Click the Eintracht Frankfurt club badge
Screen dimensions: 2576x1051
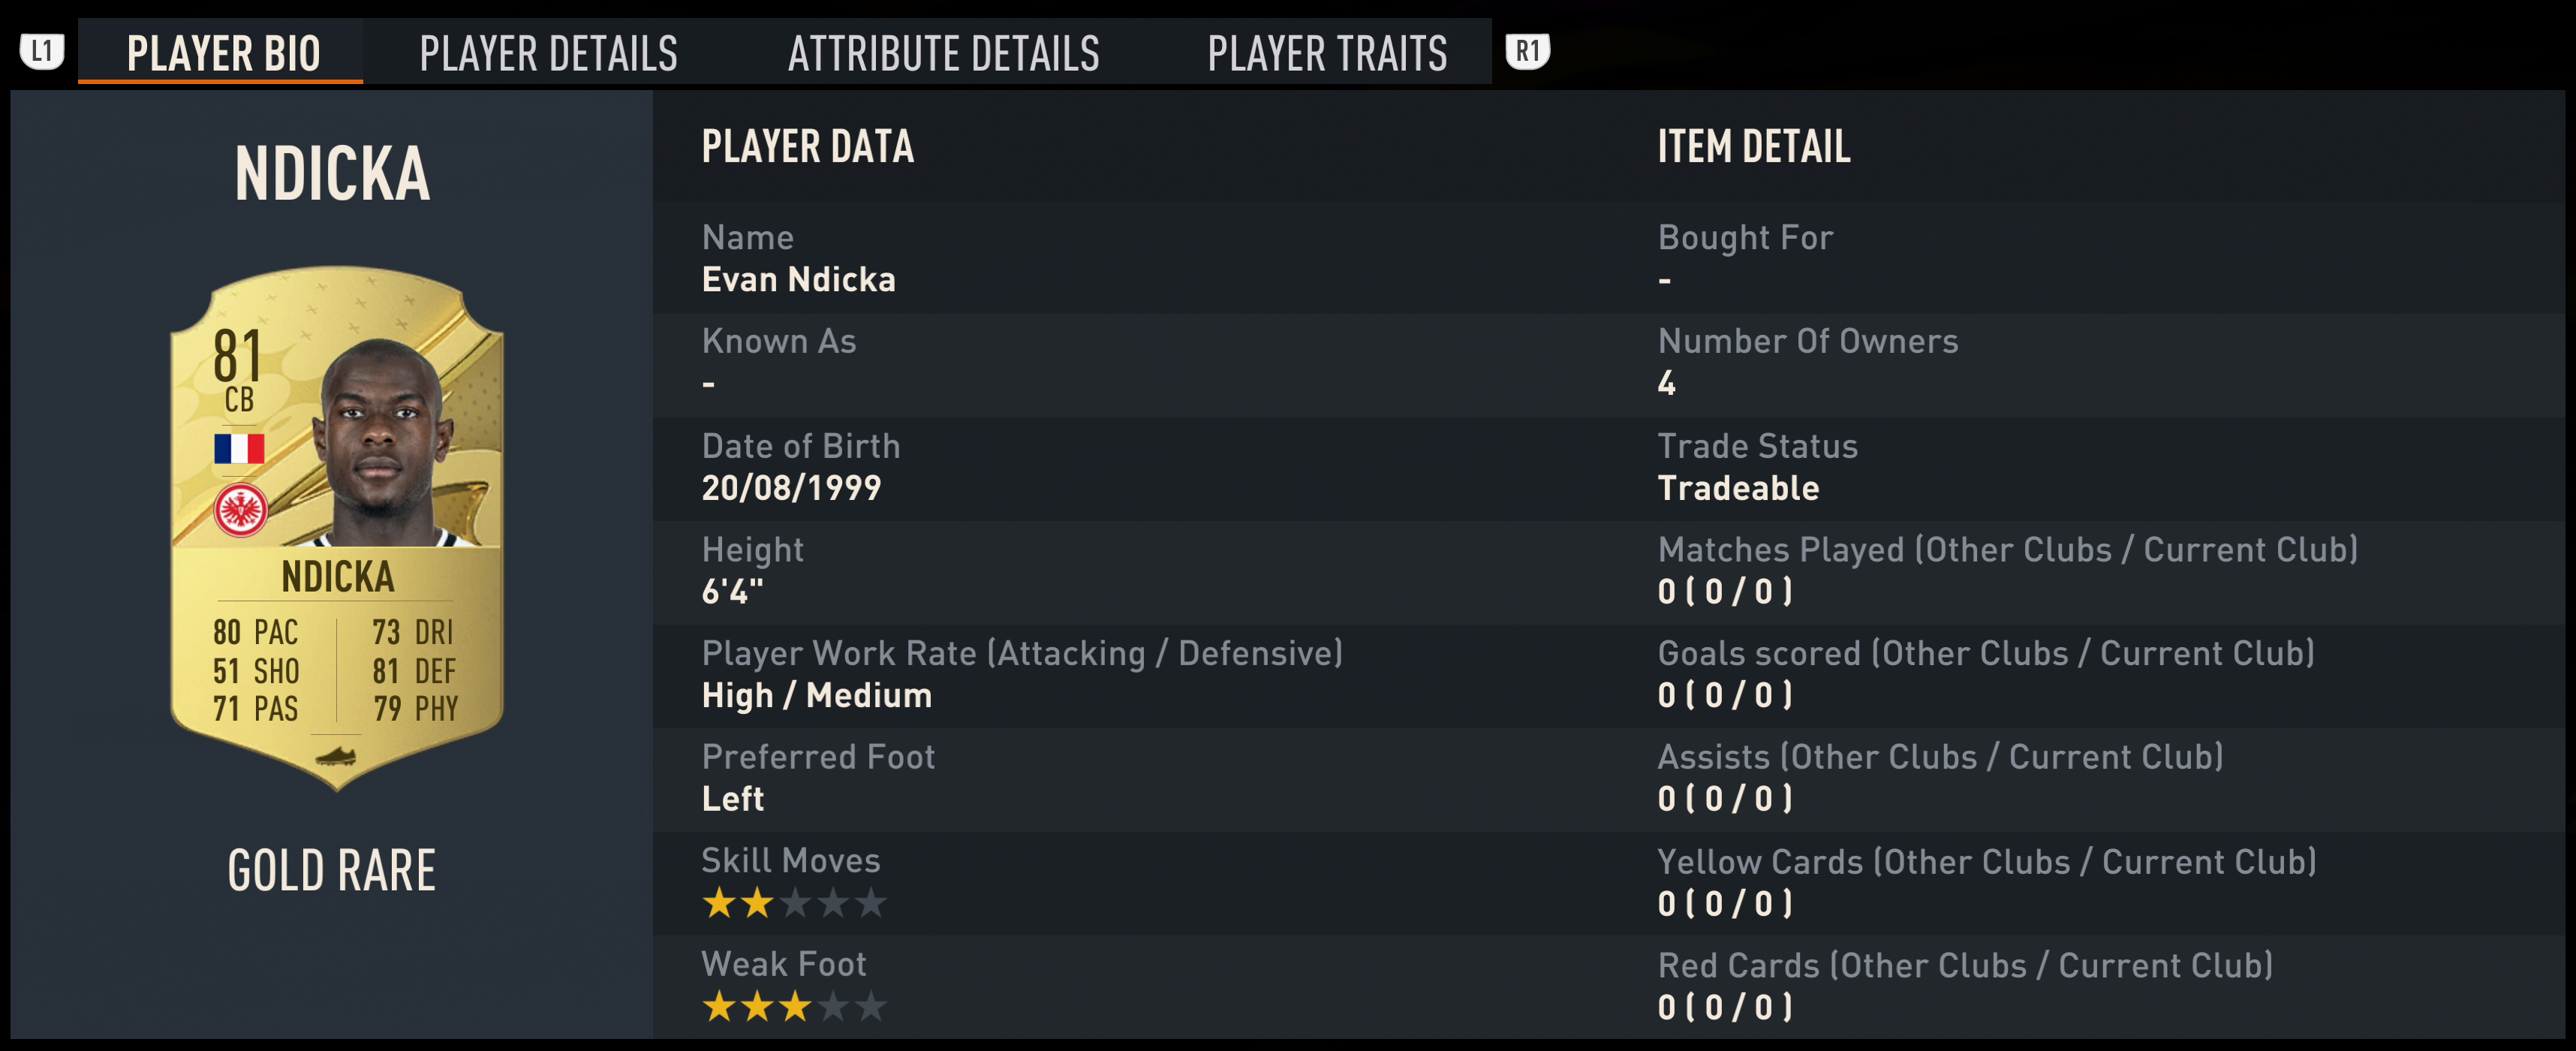(x=240, y=510)
